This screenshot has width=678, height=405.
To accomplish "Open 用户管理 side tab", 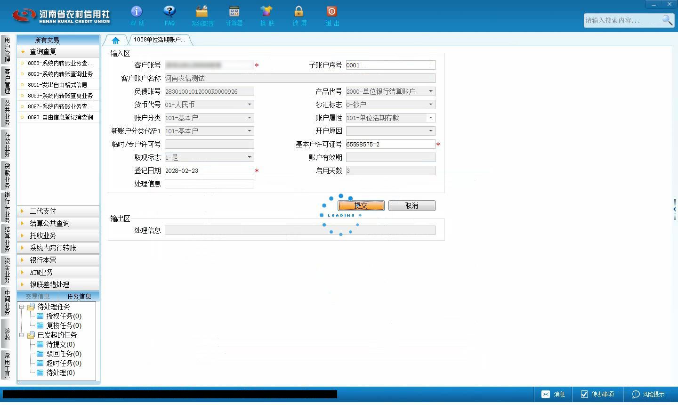I will coord(7,50).
